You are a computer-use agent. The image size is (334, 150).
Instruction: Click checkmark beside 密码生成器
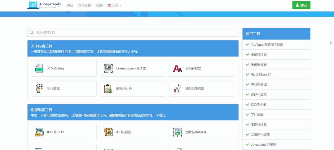(248, 94)
